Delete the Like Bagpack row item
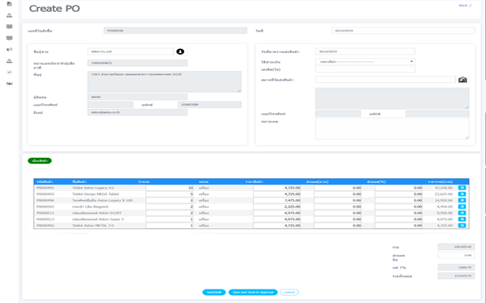 coord(462,207)
